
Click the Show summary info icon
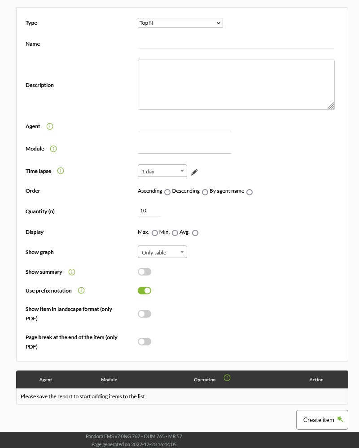click(x=72, y=272)
